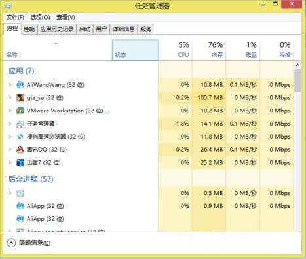The image size is (306, 259).
Task: Click the gta_sa process icon
Action: click(20, 97)
